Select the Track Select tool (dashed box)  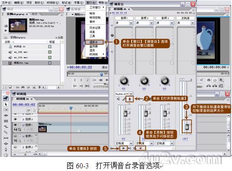coord(6,110)
